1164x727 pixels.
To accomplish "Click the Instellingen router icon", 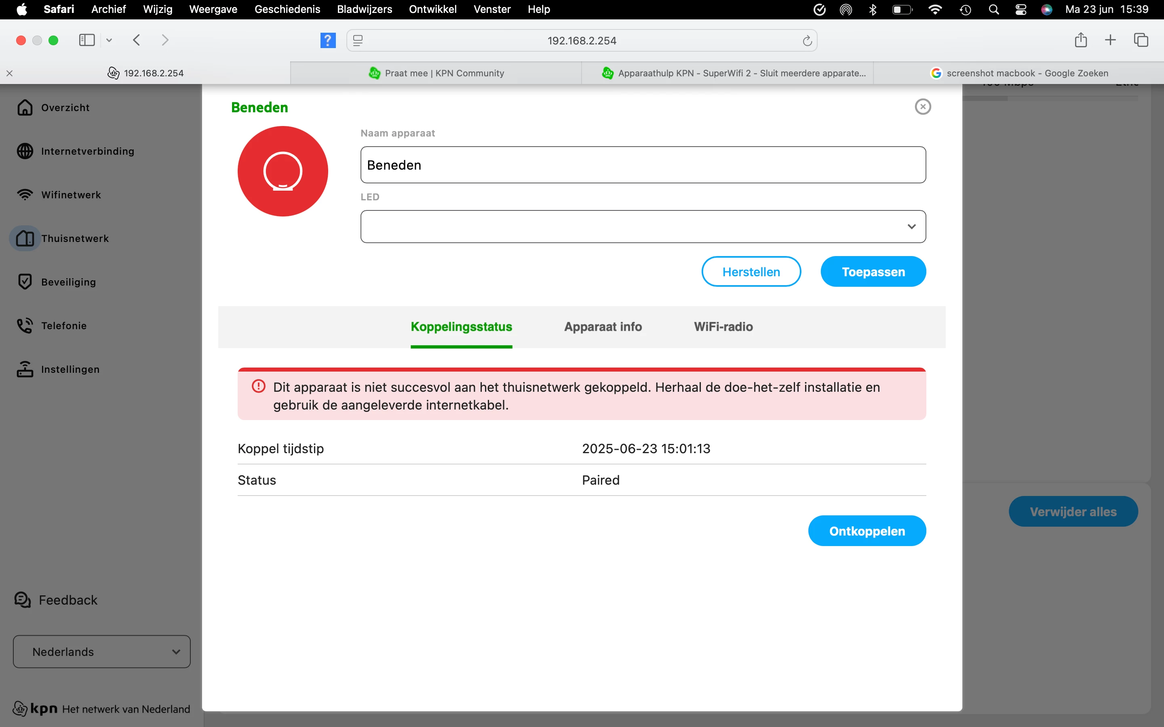I will click(25, 369).
